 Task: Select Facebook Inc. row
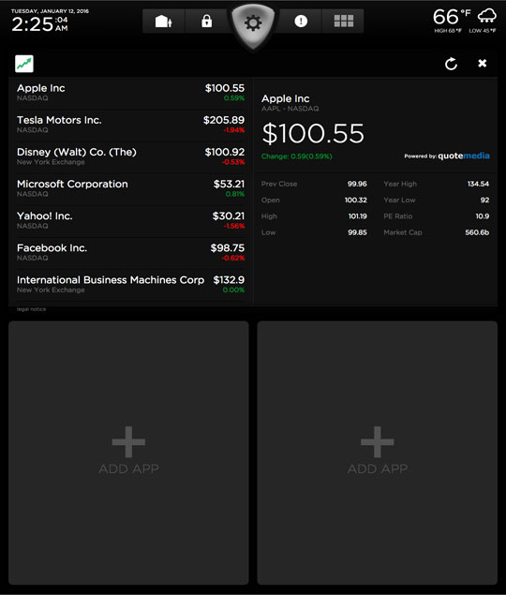pyautogui.click(x=130, y=252)
